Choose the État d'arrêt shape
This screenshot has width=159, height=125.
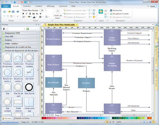(x=29, y=87)
